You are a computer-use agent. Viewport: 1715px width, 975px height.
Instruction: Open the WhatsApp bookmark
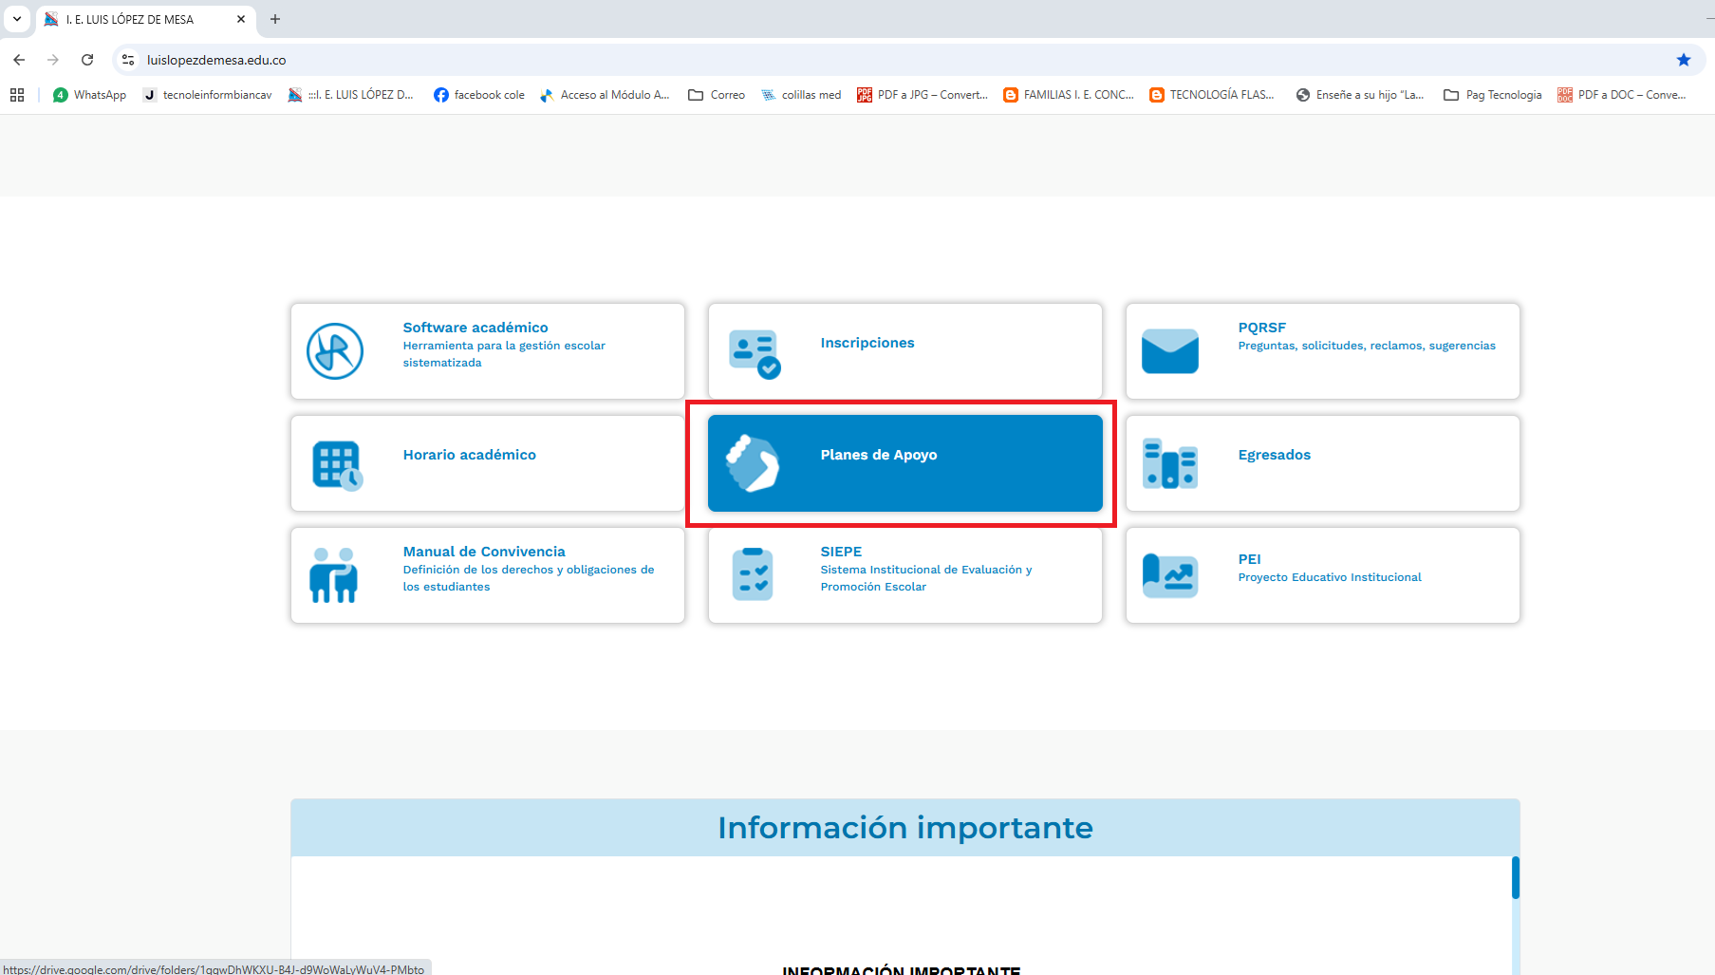(90, 95)
